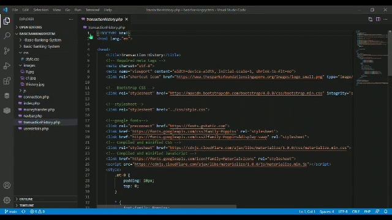This screenshot has width=392, height=220.
Task: Click the editor vertical scrollbar
Action: pyautogui.click(x=390, y=53)
